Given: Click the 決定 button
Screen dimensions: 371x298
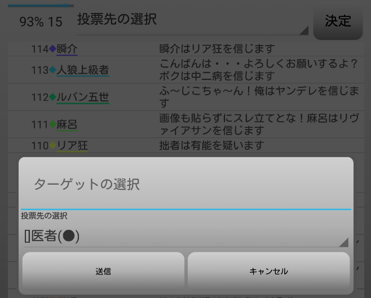Looking at the screenshot, I should [x=338, y=21].
